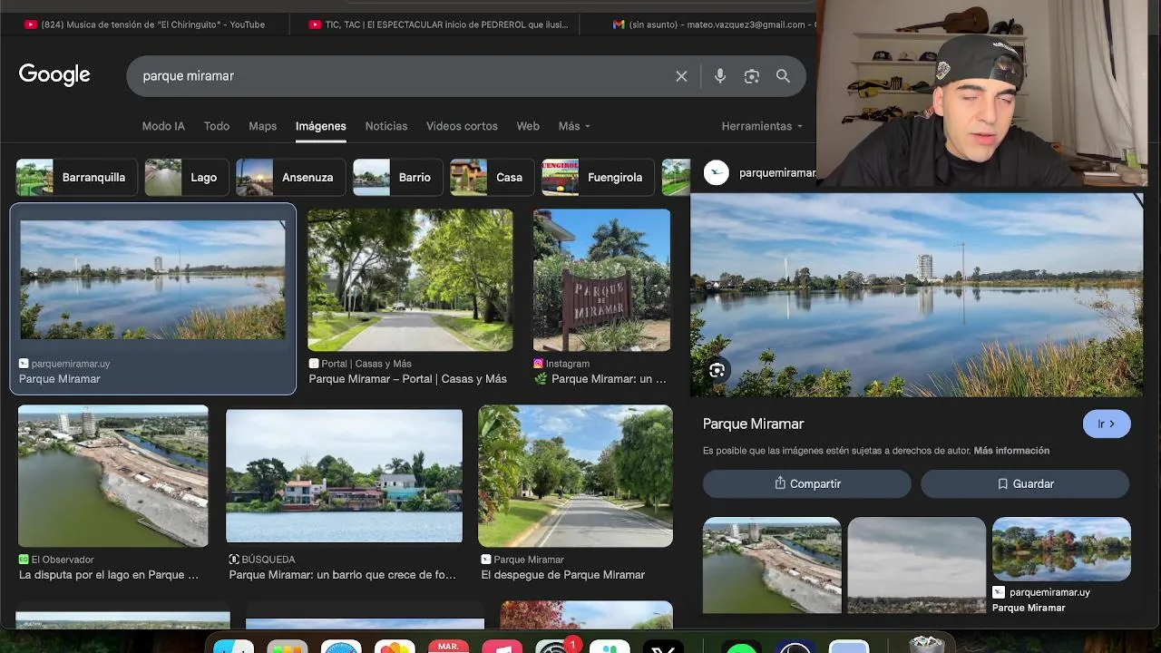Screen dimensions: 1161x653
Task: Select the Lago suggestion chip
Action: [187, 177]
